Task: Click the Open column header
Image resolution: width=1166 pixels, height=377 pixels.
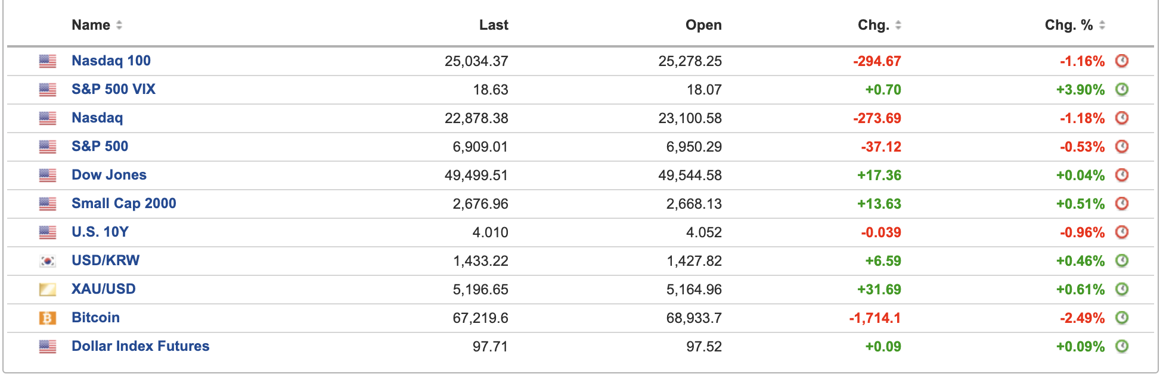Action: coord(703,25)
